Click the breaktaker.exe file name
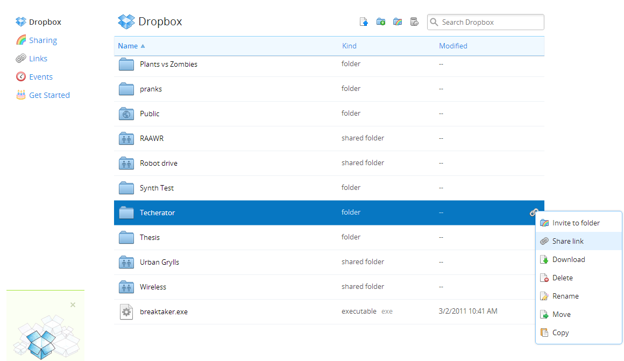624x361 pixels. point(164,312)
